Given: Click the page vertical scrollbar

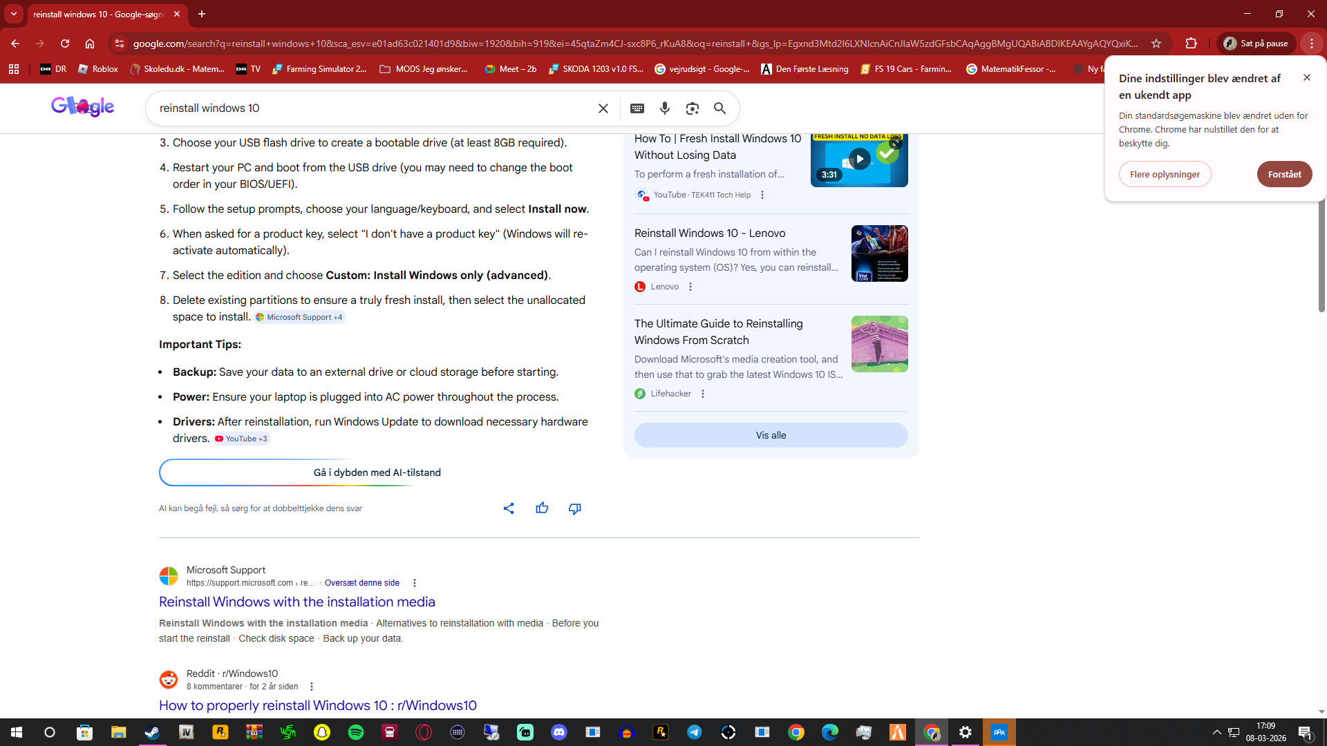Looking at the screenshot, I should tap(1321, 262).
